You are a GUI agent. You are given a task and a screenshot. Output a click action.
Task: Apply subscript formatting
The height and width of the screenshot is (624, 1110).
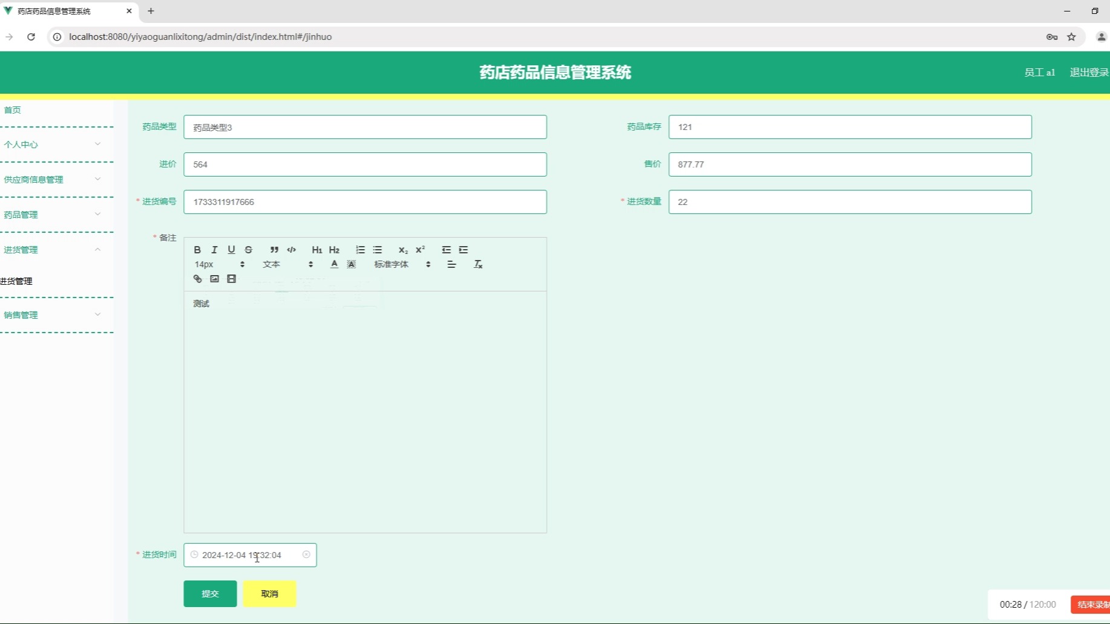tap(403, 250)
